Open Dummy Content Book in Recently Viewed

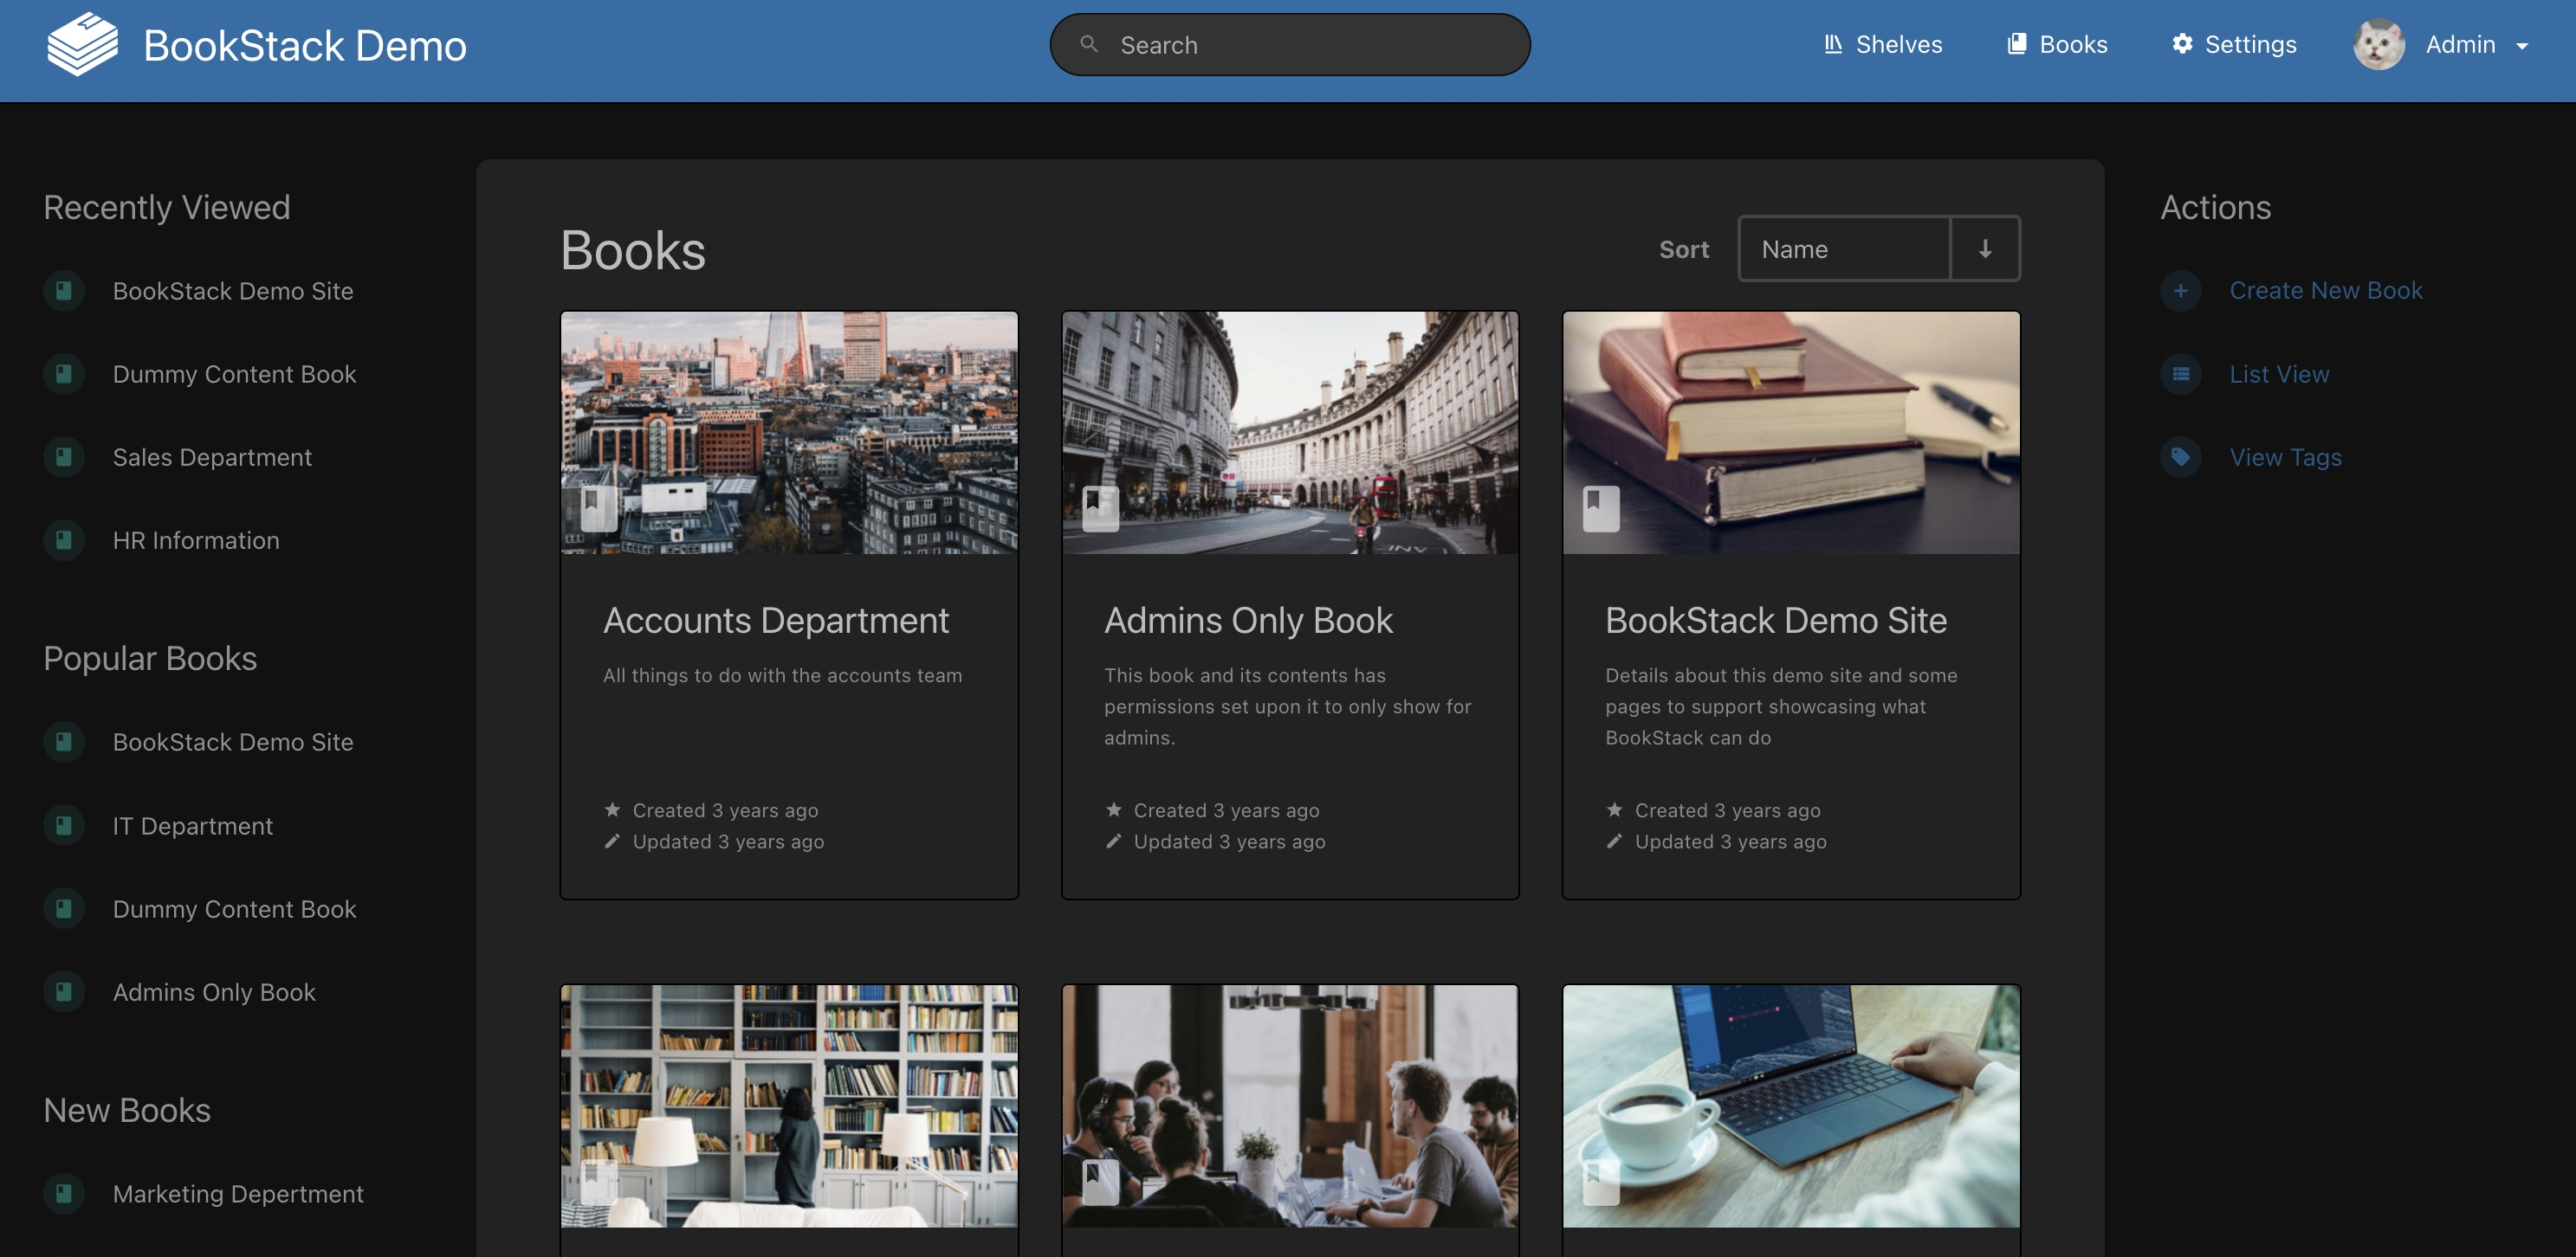(234, 374)
